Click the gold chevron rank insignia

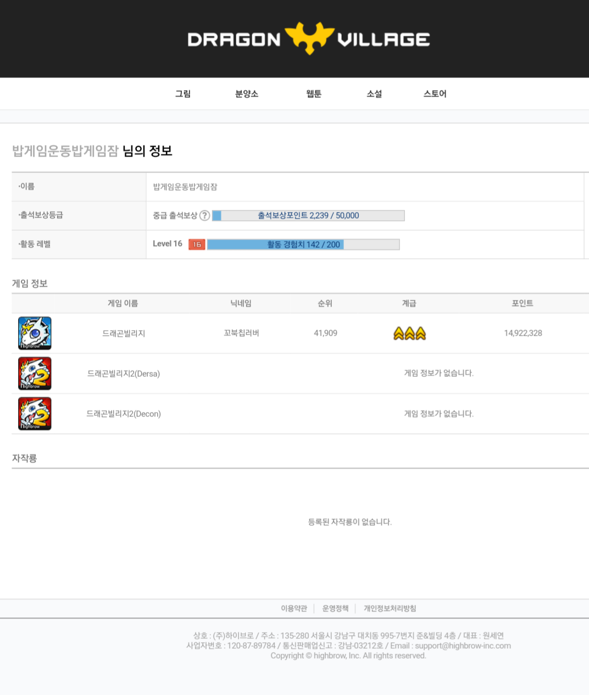[410, 333]
